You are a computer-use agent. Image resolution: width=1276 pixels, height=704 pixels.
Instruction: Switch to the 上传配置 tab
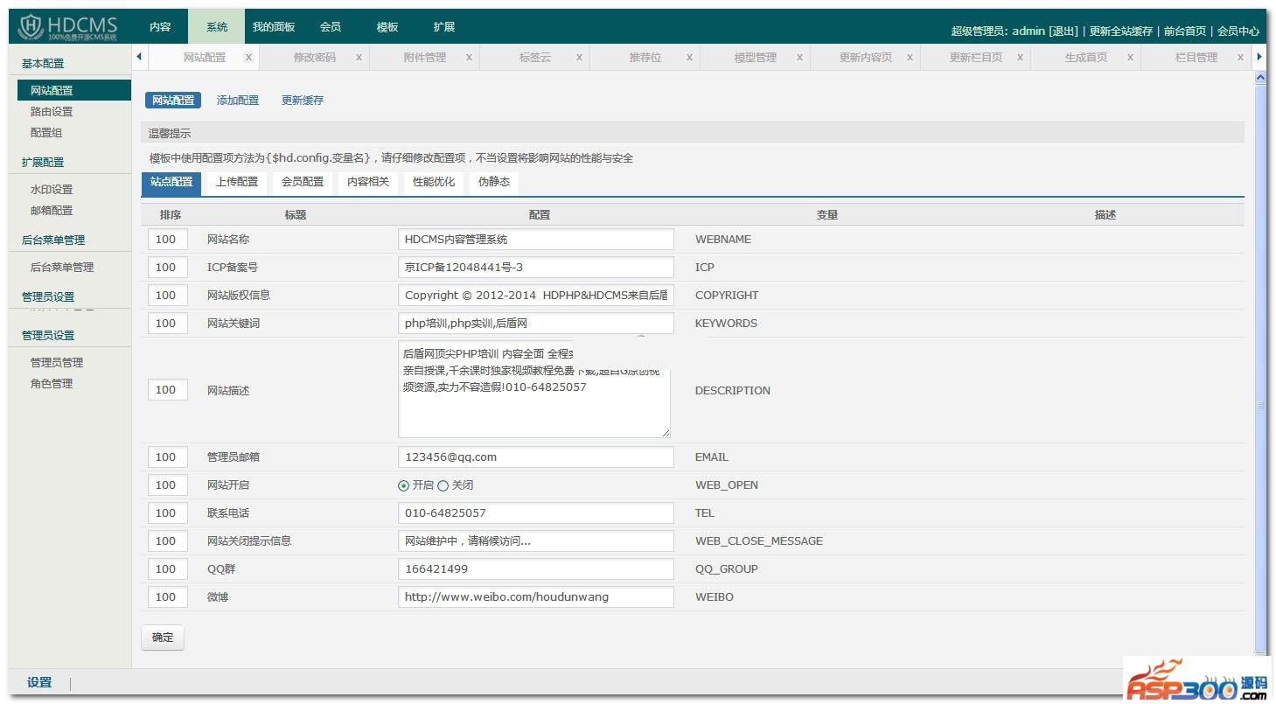[x=237, y=182]
